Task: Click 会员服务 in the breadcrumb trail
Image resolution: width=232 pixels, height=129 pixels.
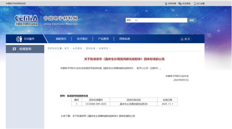Action: [77, 48]
